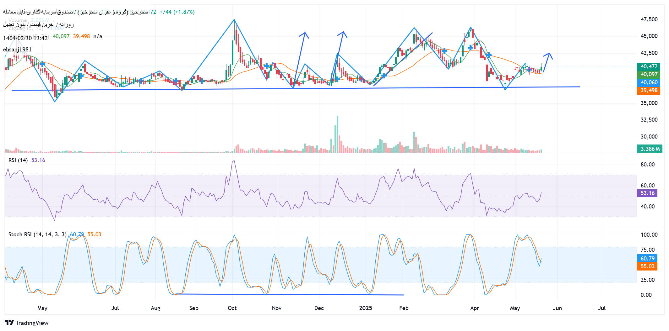Click the blue arrow head above November candles
This screenshot has height=331, width=669.
tap(304, 34)
